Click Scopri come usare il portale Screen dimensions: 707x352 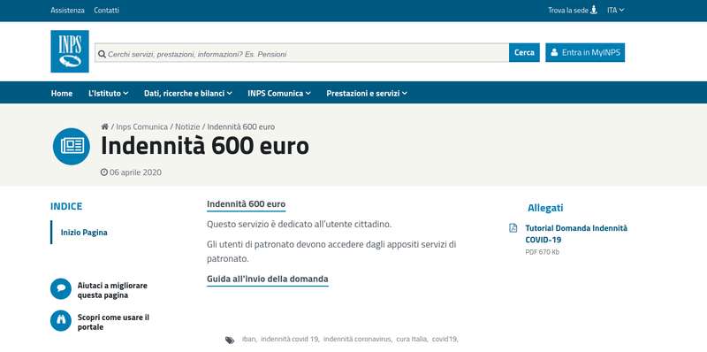(113, 322)
